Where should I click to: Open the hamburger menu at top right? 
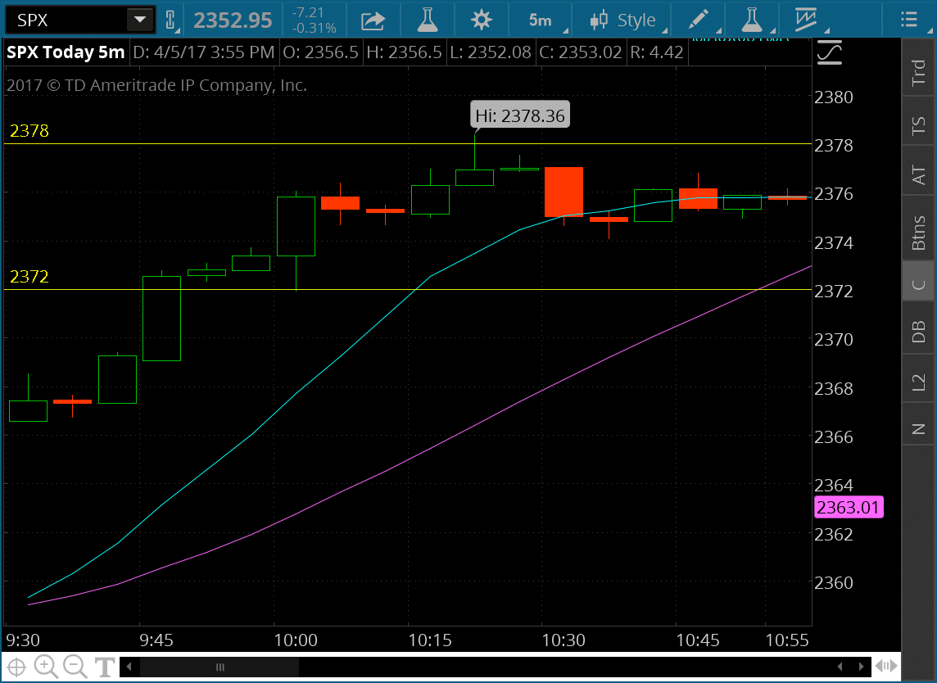click(x=909, y=20)
